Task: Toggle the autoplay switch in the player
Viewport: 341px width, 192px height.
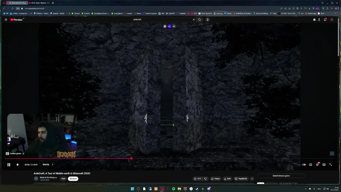Action: (304, 165)
